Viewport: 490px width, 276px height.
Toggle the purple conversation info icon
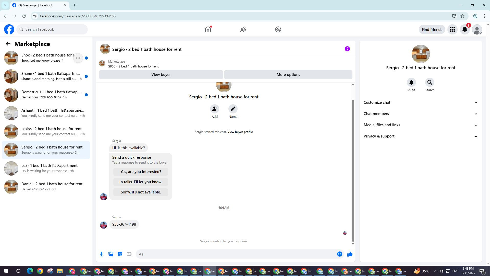(347, 49)
